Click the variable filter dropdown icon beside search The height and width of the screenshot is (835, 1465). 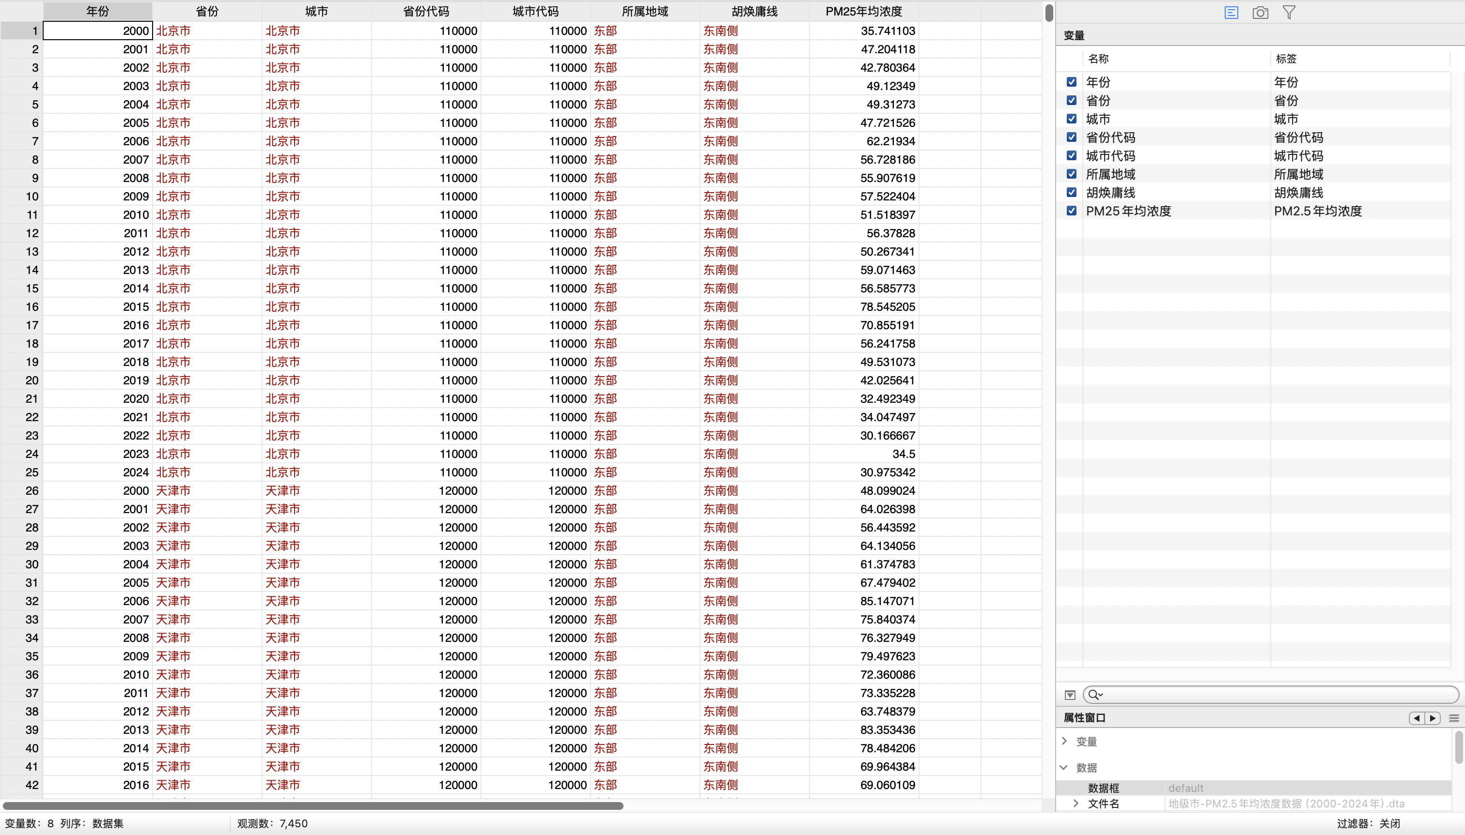[x=1070, y=695]
